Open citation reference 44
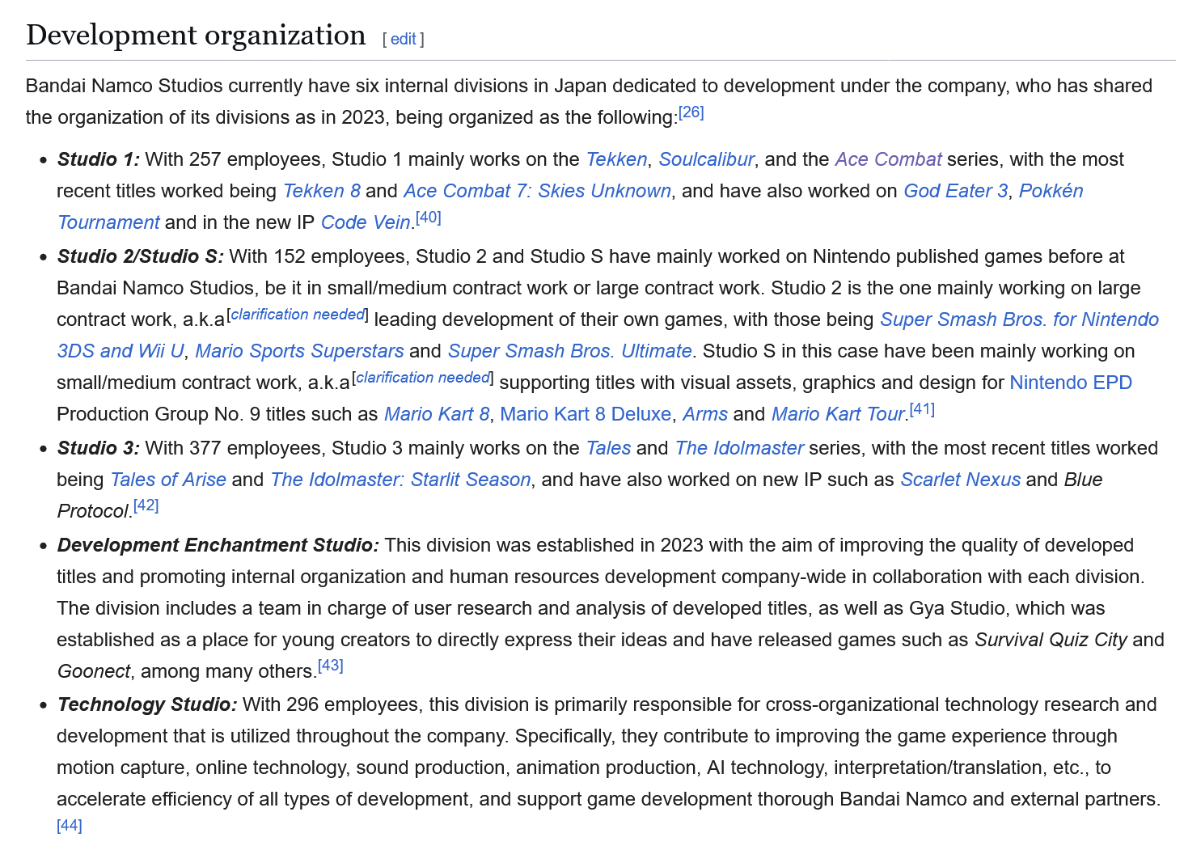 pyautogui.click(x=70, y=826)
